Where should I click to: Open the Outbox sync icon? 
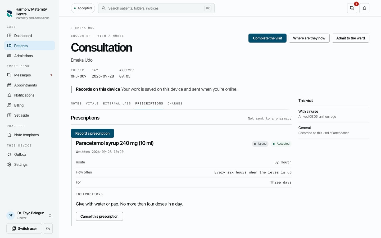coord(9,154)
